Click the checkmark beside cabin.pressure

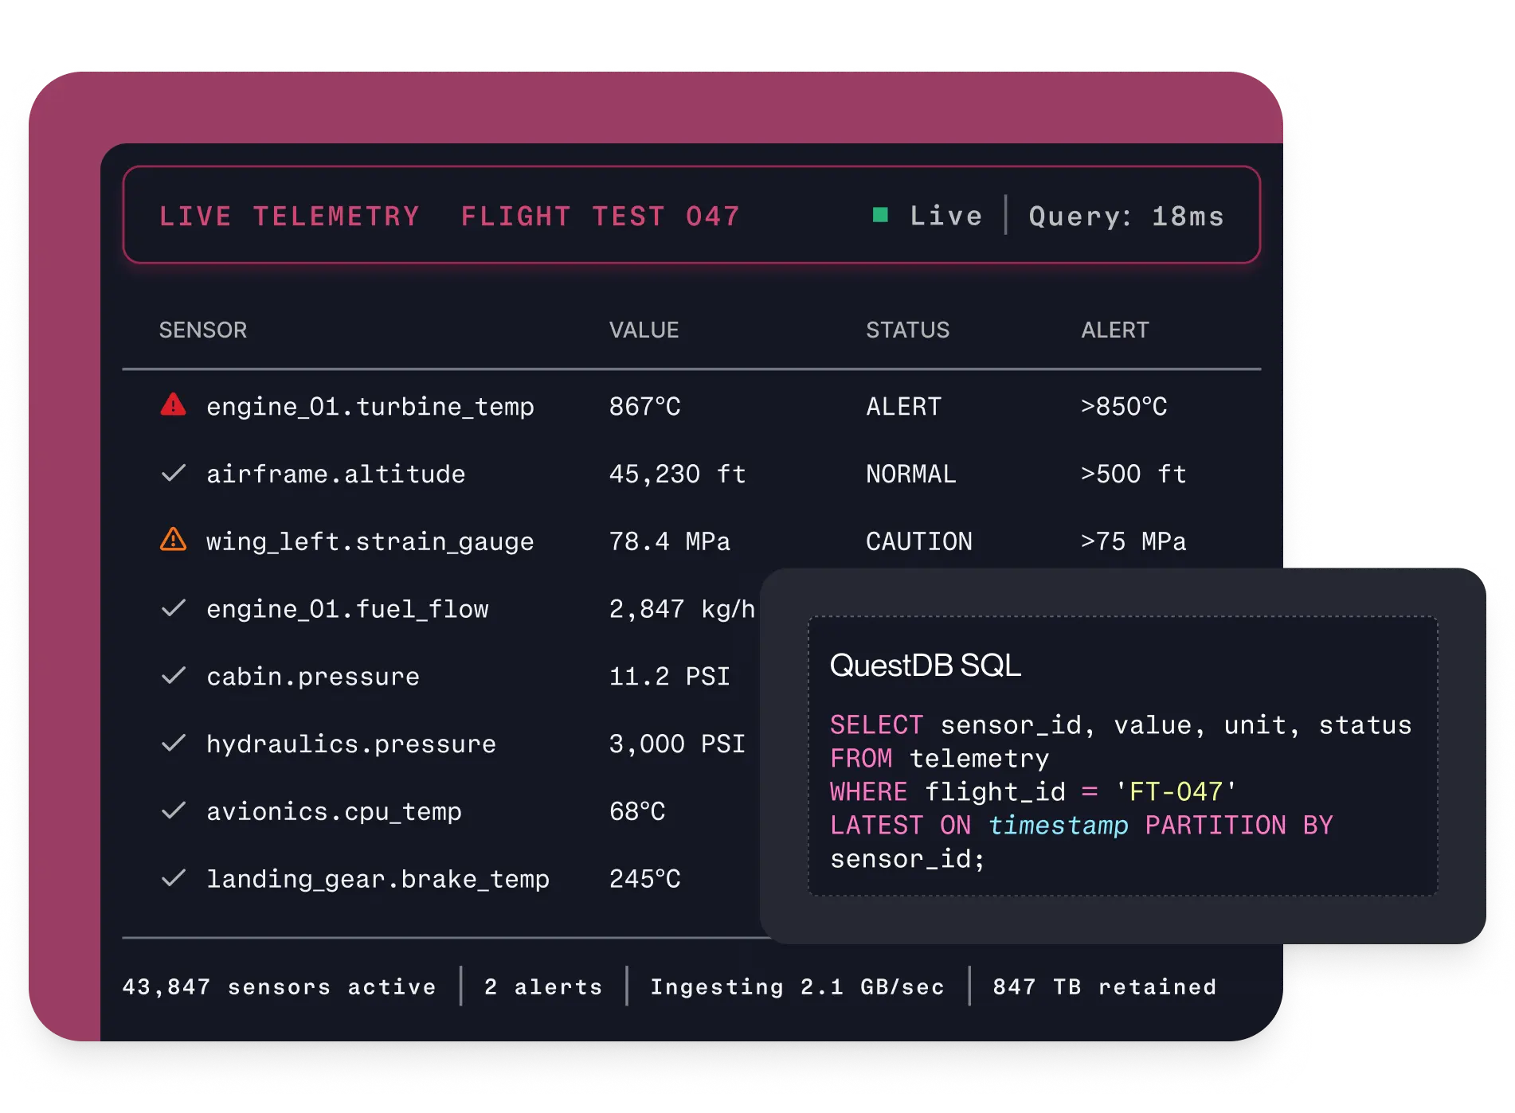pyautogui.click(x=173, y=676)
